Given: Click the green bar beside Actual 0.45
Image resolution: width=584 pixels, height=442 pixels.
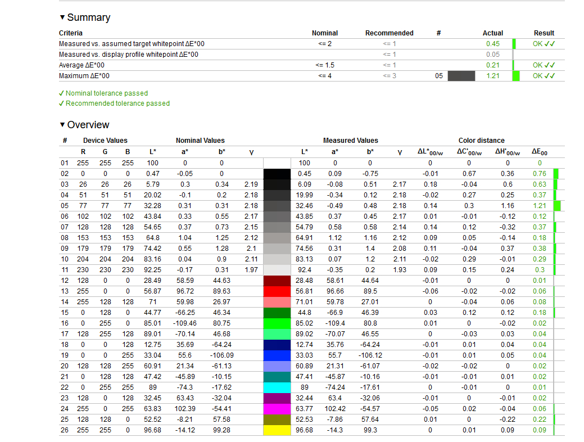Looking at the screenshot, I should coord(514,44).
